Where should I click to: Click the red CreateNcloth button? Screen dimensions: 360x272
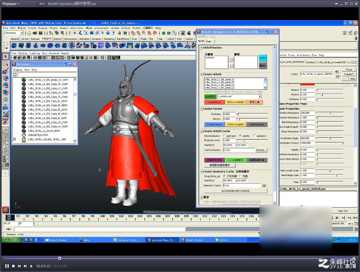tap(214, 102)
